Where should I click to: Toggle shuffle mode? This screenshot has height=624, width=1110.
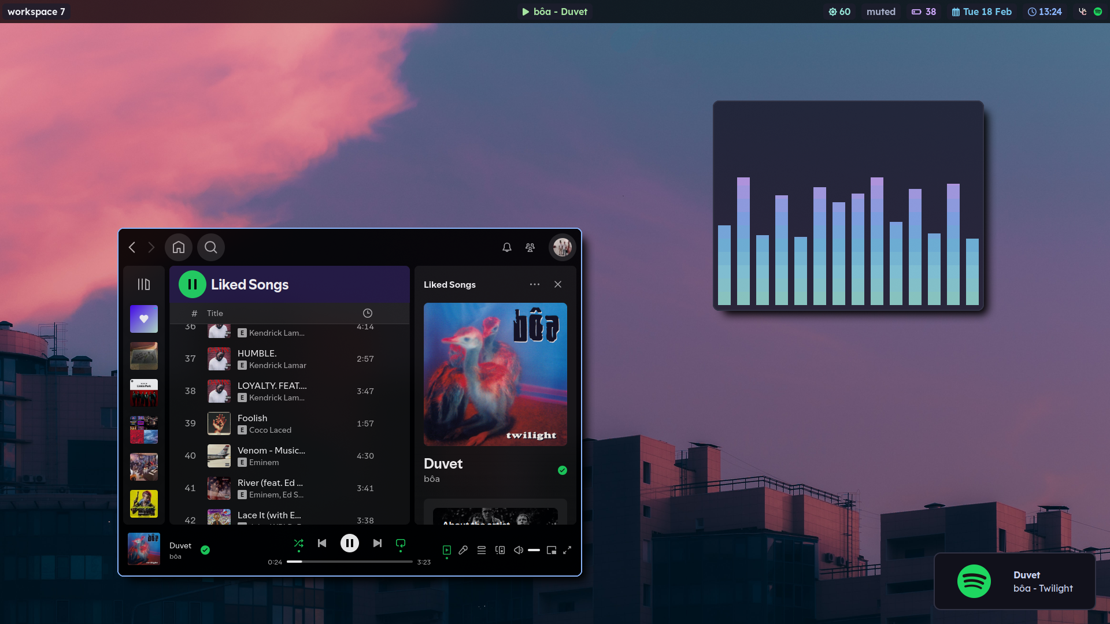click(x=299, y=543)
